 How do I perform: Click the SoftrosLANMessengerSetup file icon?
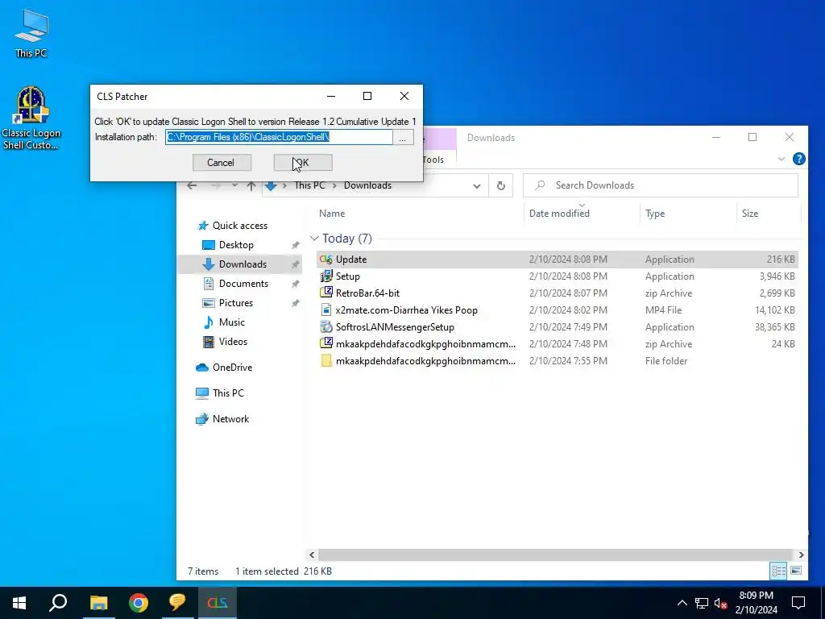(x=326, y=327)
